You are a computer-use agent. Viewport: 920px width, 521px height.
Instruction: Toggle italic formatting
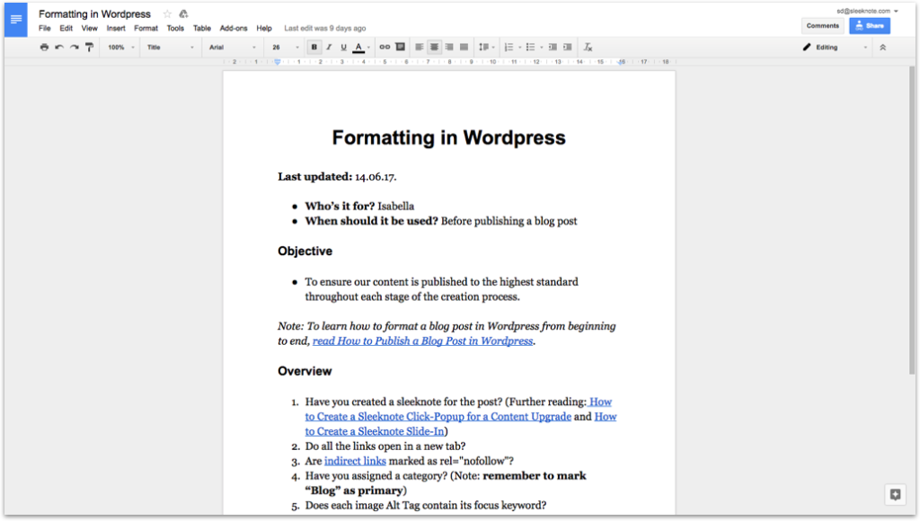pyautogui.click(x=329, y=47)
